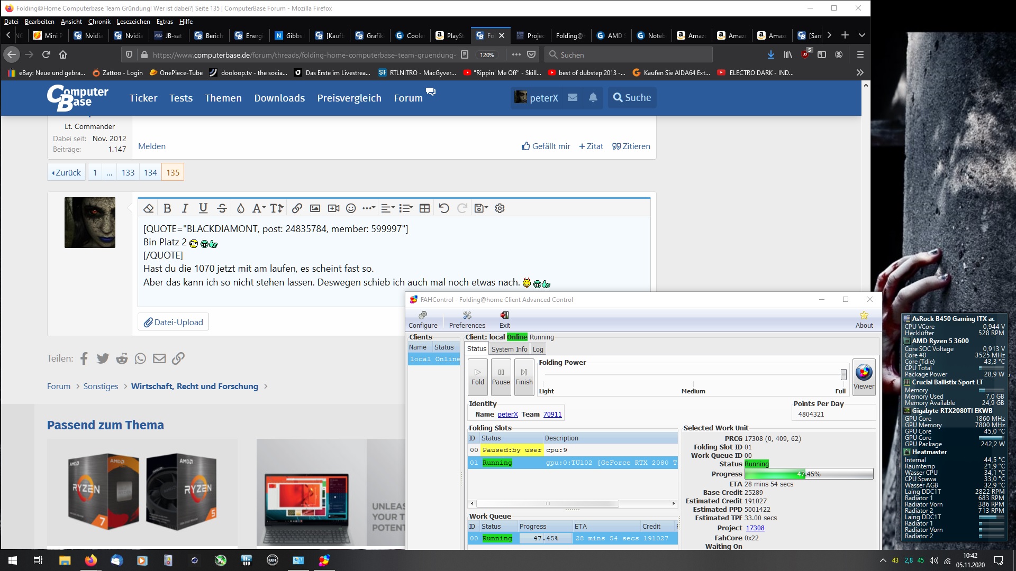Click the Folding Power slider handle

843,375
